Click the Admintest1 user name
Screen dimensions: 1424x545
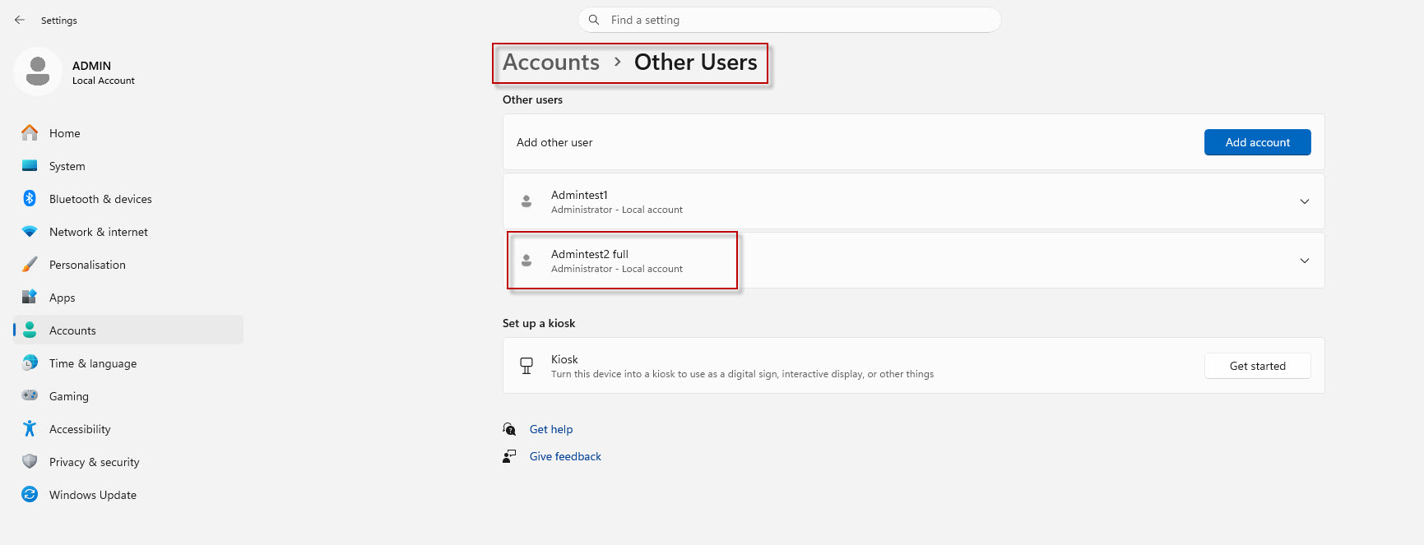click(579, 195)
